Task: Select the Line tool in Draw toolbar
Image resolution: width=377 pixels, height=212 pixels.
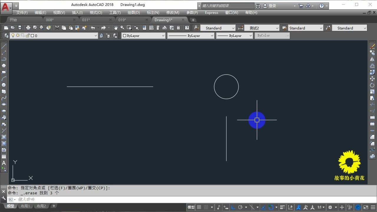Action: point(4,46)
